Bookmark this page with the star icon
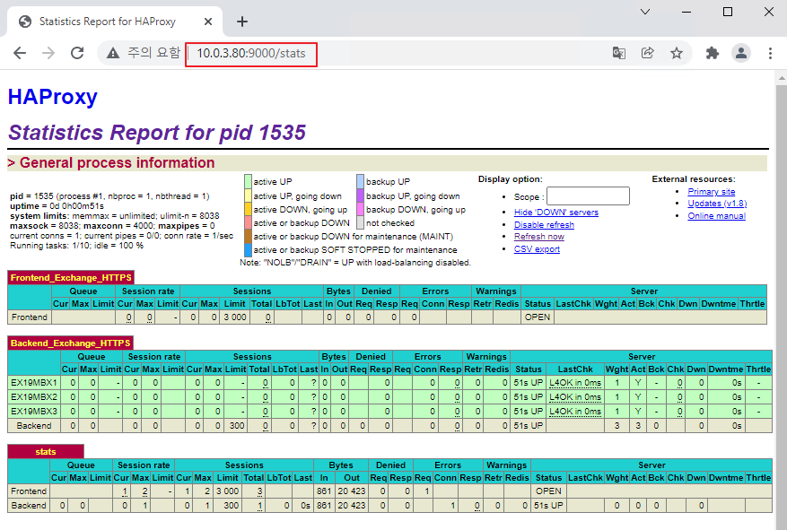 [x=677, y=53]
